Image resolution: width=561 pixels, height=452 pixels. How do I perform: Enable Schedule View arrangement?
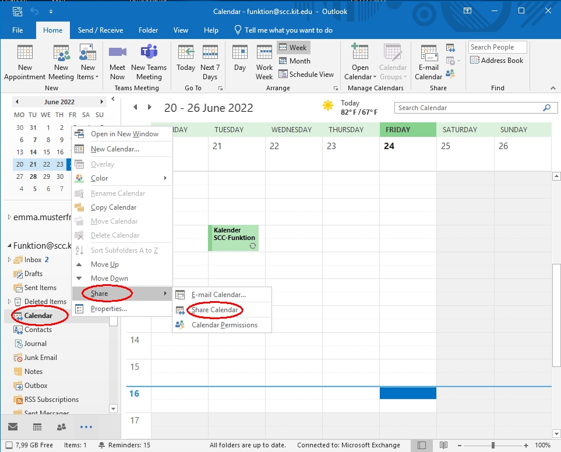(306, 75)
